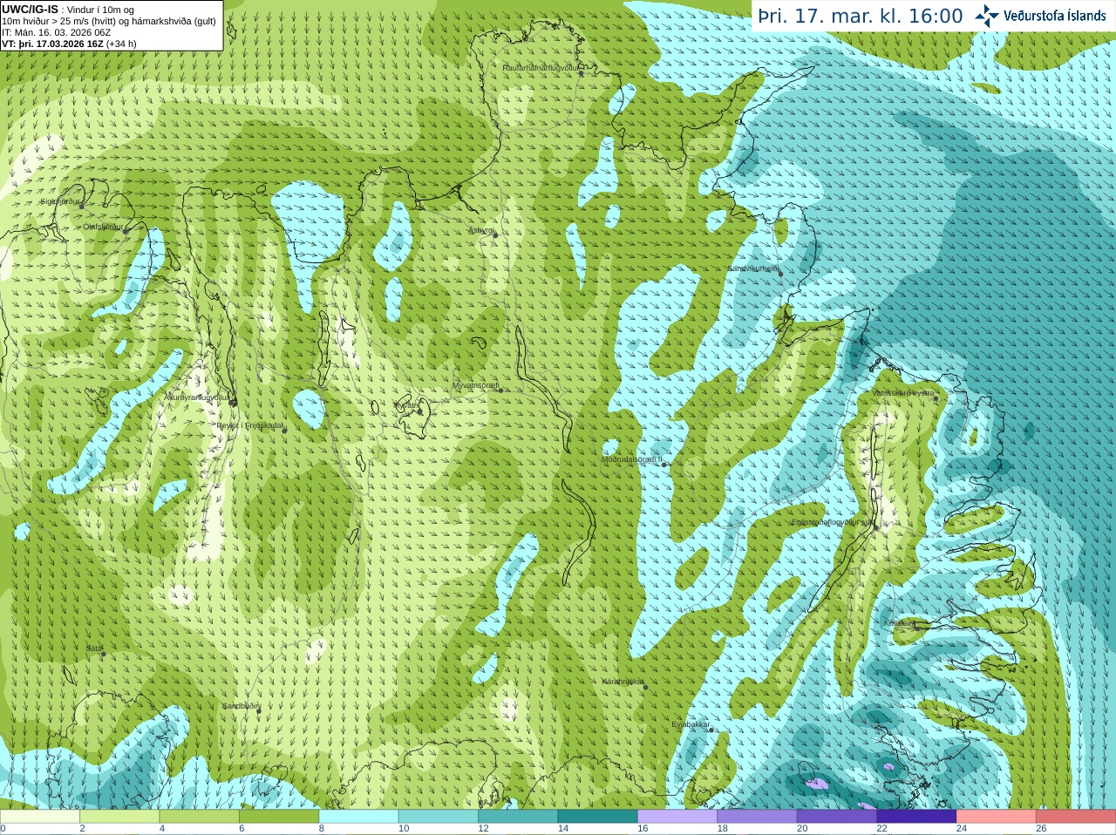Click the Ólafsfjörður station label
Image resolution: width=1116 pixels, height=835 pixels.
(x=103, y=227)
